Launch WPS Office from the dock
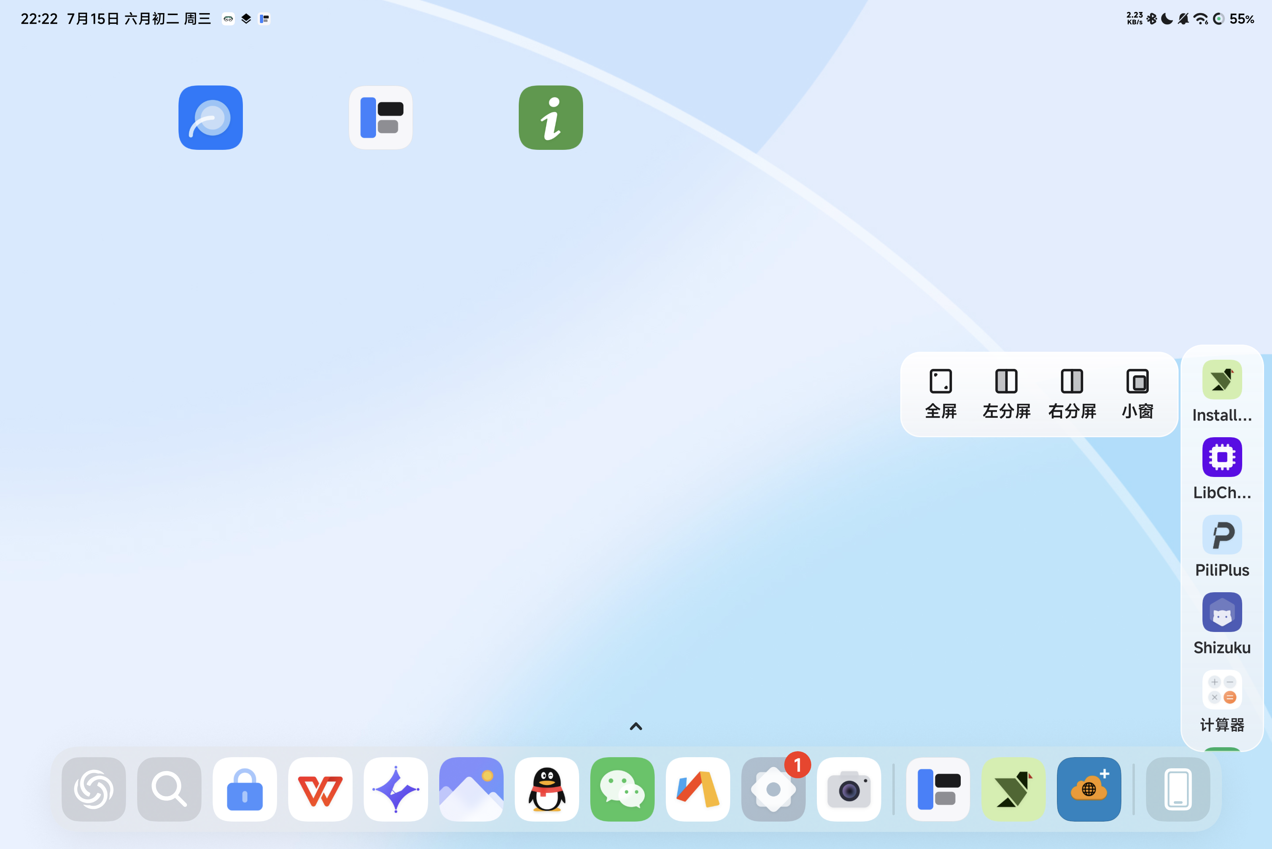This screenshot has height=849, width=1272. coord(320,789)
